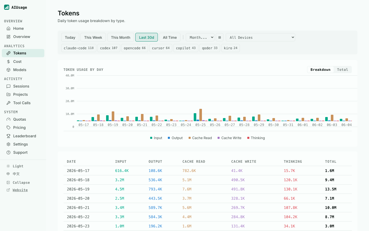Click the Settings gear icon

[x=8, y=144]
